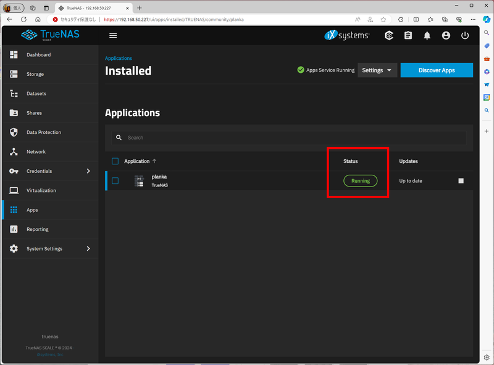Open the Dashboard page in sidebar
This screenshot has height=365, width=494.
[x=51, y=55]
